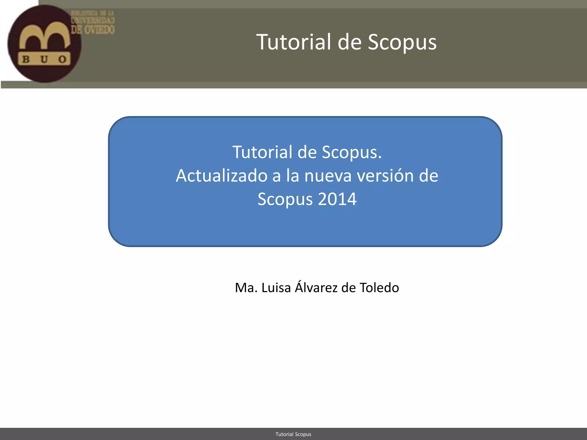The image size is (587, 440).
Task: Click the 'DE OVIEDO' logo text
Action: pyautogui.click(x=93, y=30)
